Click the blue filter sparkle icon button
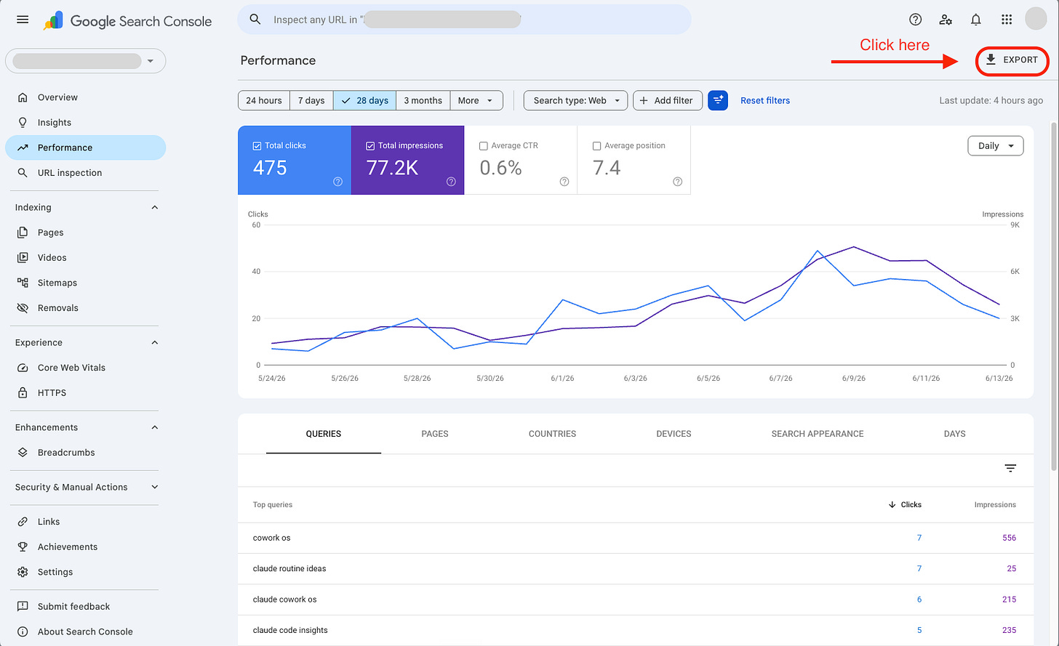This screenshot has height=646, width=1059. (x=718, y=100)
